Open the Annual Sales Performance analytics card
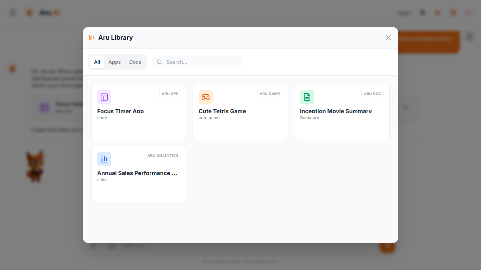Screen dimensions: 481x270 click(139, 174)
